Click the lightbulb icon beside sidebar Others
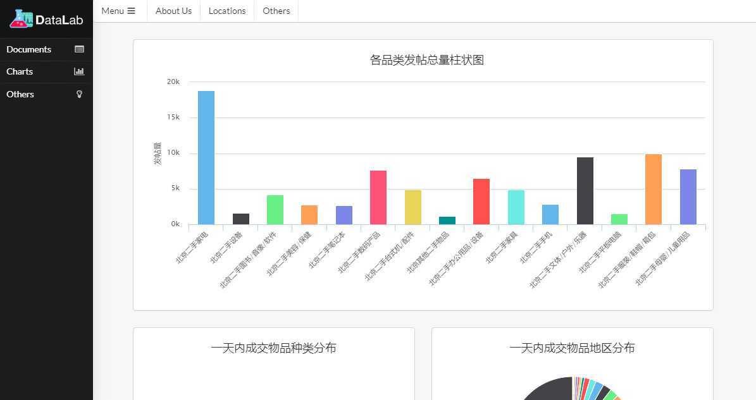 click(80, 94)
